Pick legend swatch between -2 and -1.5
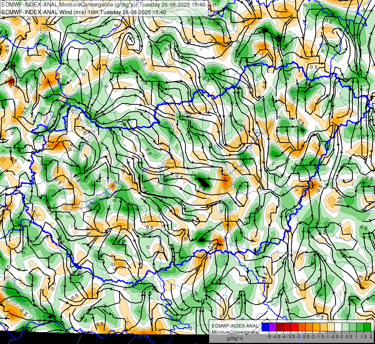The image size is (375, 344). point(316,327)
